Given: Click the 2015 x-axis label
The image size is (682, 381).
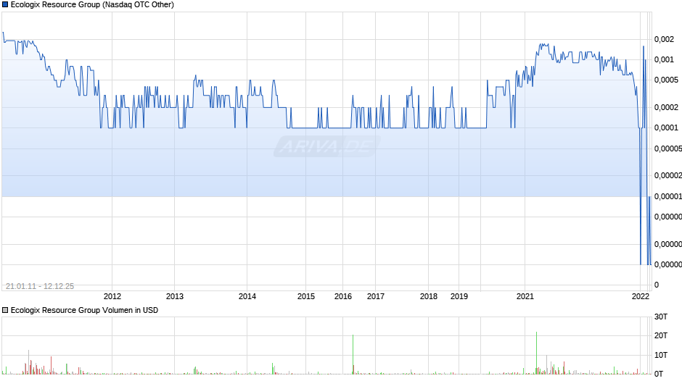Looking at the screenshot, I should point(306,296).
